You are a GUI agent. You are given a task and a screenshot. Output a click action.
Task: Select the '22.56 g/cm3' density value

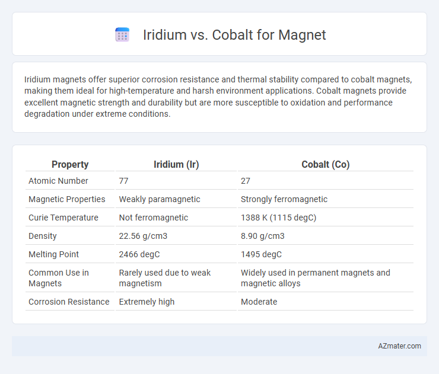point(143,236)
